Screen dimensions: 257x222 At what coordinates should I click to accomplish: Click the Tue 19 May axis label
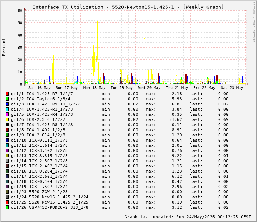coord(122,88)
